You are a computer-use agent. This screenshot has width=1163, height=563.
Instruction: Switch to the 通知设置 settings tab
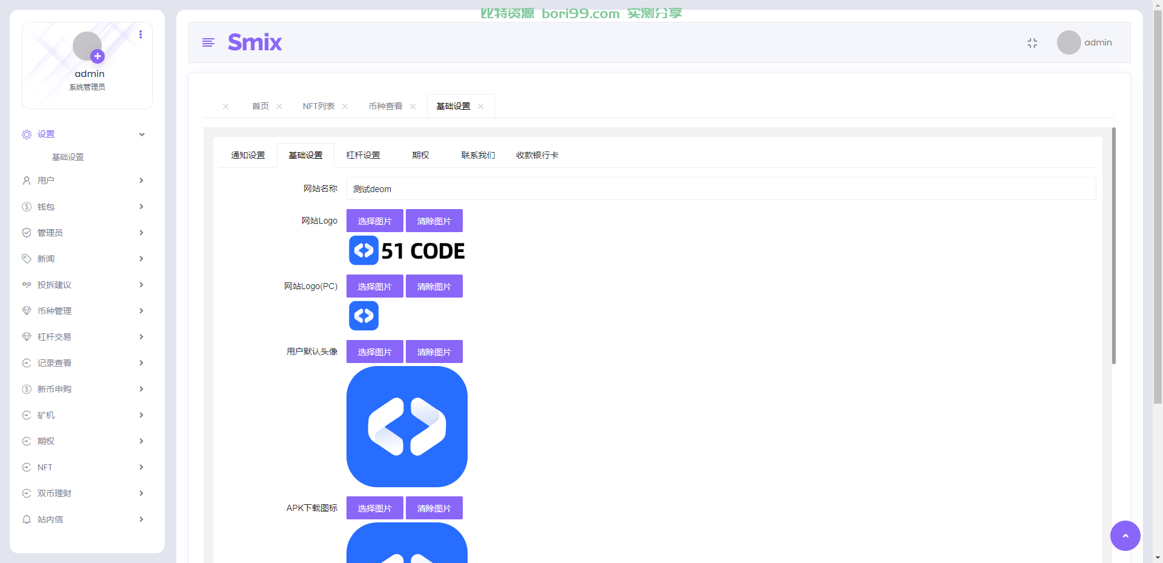click(x=248, y=155)
